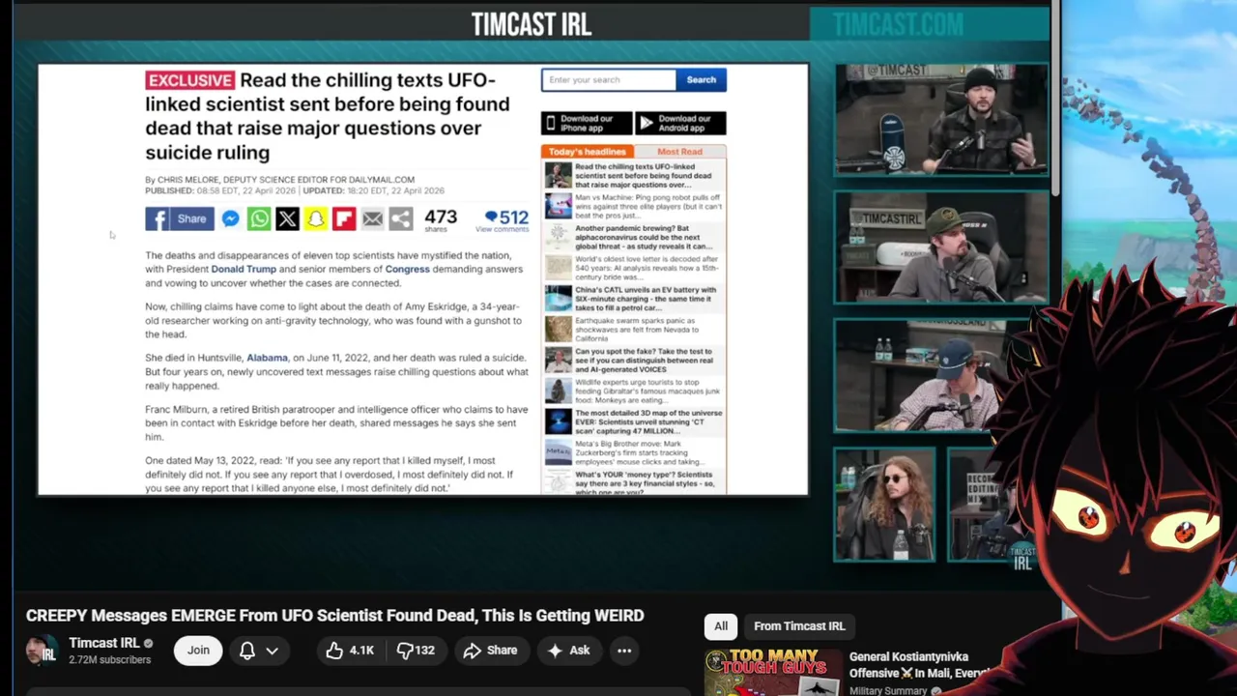1237x696 pixels.
Task: Open Gibraltar macaques junk food headline
Action: (x=648, y=392)
